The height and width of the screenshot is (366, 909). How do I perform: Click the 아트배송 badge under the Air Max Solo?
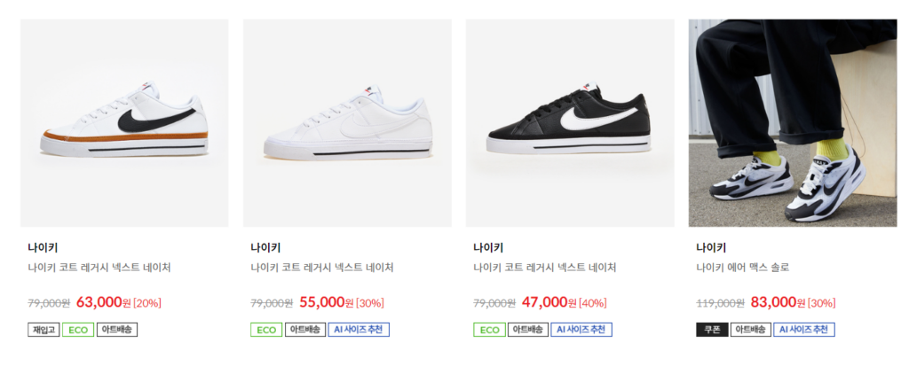[x=750, y=330]
